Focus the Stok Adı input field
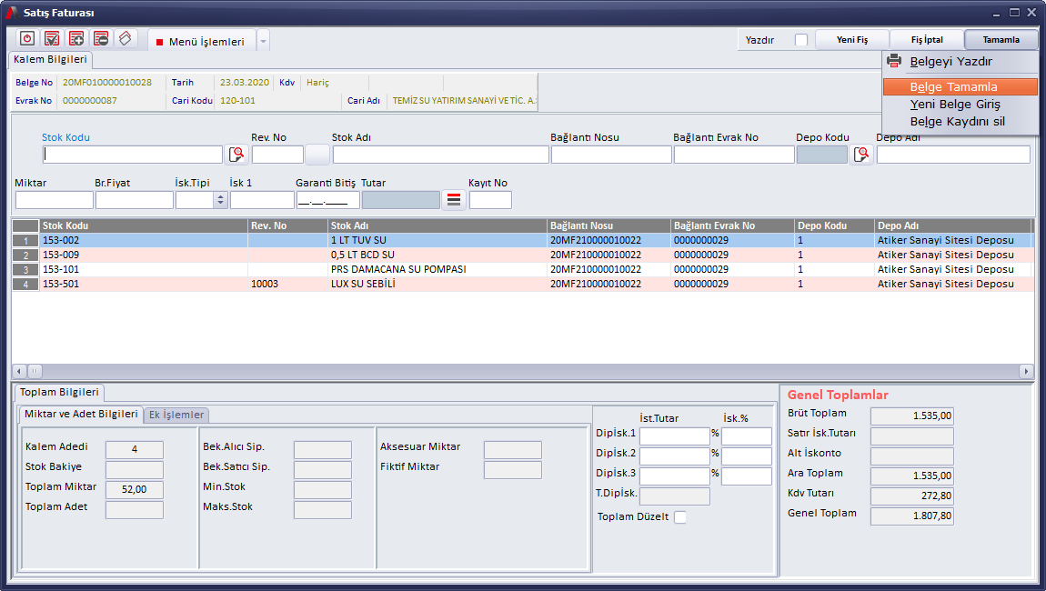The width and height of the screenshot is (1046, 591). [441, 155]
